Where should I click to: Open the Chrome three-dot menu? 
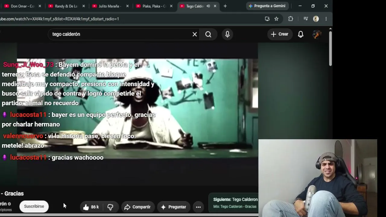click(326, 19)
